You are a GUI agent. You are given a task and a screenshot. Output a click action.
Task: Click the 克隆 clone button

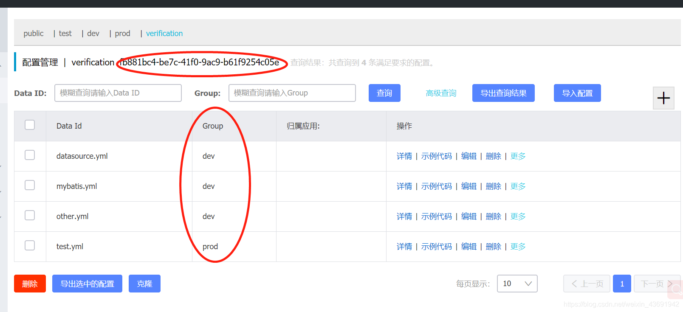click(x=144, y=284)
